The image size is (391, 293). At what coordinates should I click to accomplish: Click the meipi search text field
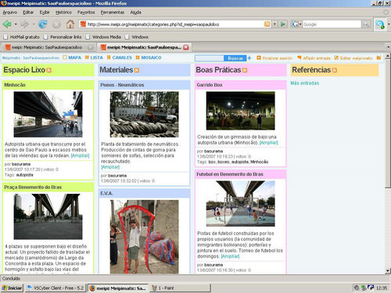coord(210,58)
